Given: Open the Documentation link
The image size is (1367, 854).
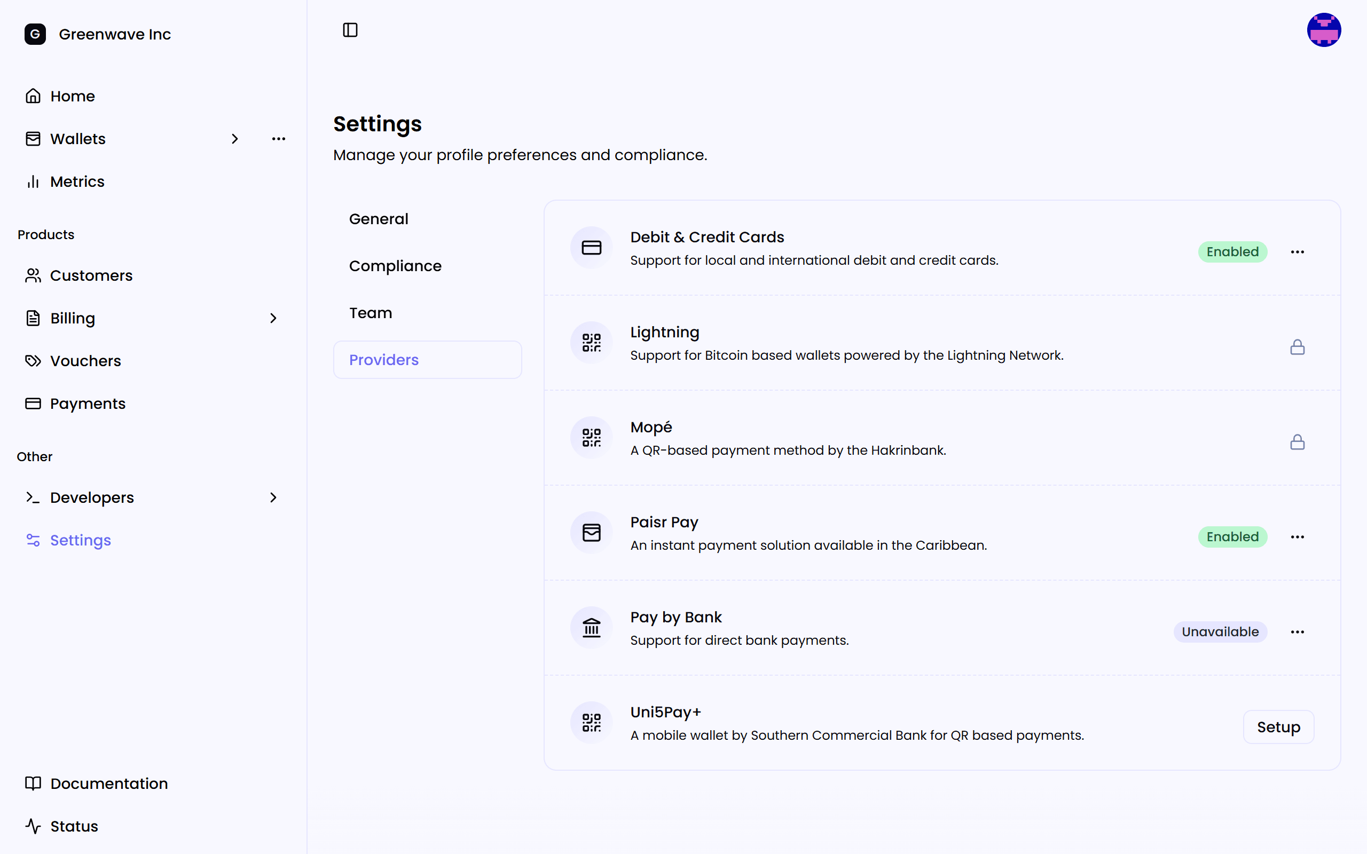Looking at the screenshot, I should click(109, 784).
